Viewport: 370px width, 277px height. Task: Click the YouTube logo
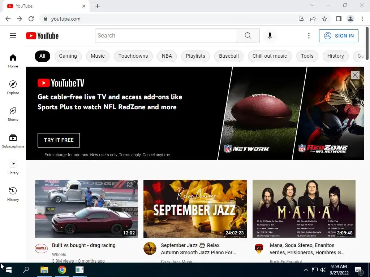point(42,36)
